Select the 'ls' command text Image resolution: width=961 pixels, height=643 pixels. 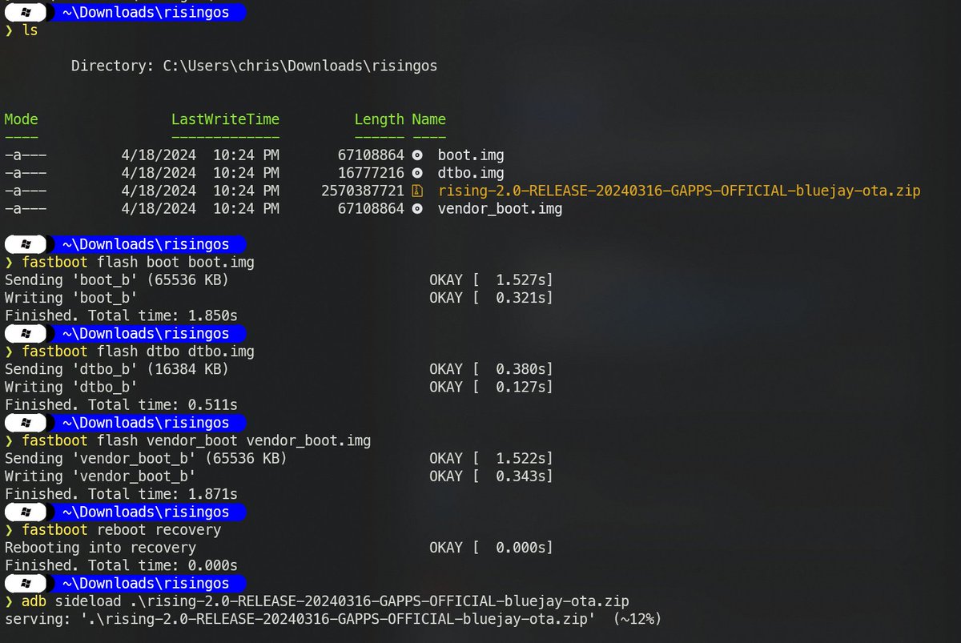point(30,30)
